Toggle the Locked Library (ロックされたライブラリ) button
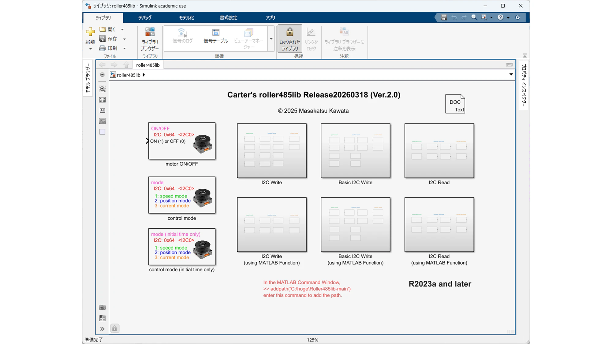The height and width of the screenshot is (344, 612). [x=289, y=39]
